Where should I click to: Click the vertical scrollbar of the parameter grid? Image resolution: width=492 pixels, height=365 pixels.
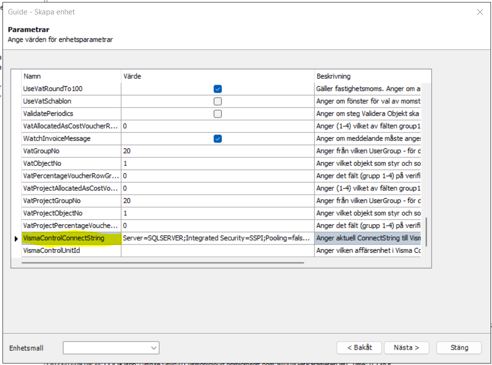coord(425,231)
